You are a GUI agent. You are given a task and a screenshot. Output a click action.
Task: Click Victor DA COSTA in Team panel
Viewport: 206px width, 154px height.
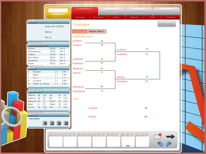[x=54, y=26]
